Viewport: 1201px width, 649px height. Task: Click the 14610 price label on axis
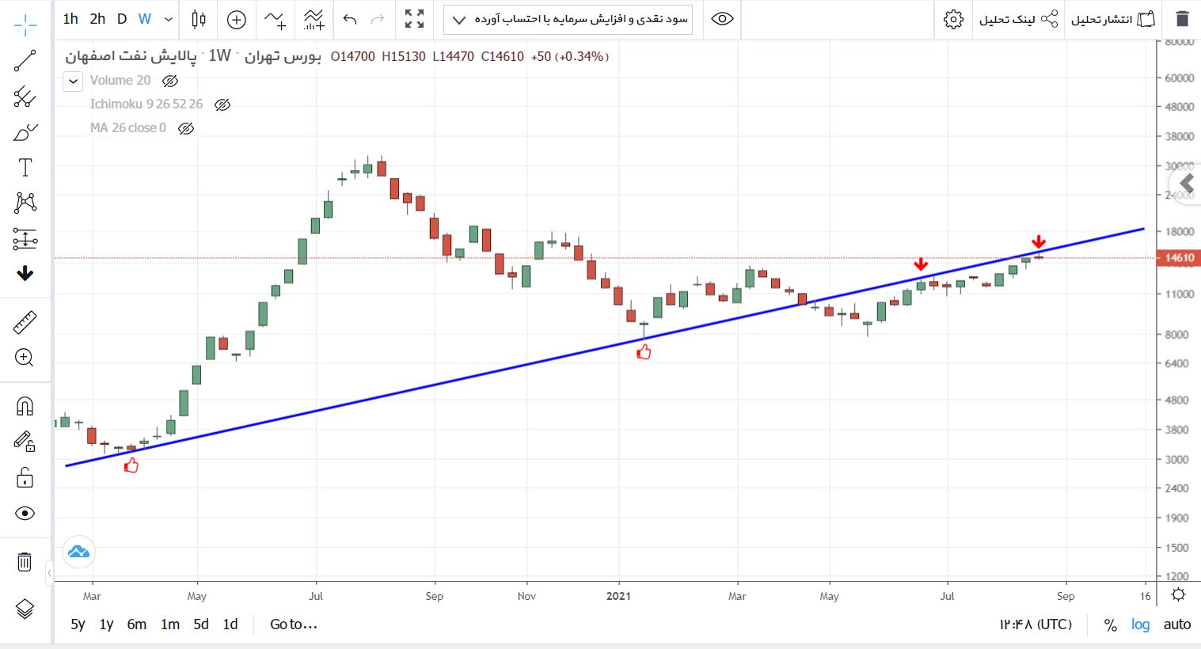pyautogui.click(x=1179, y=258)
